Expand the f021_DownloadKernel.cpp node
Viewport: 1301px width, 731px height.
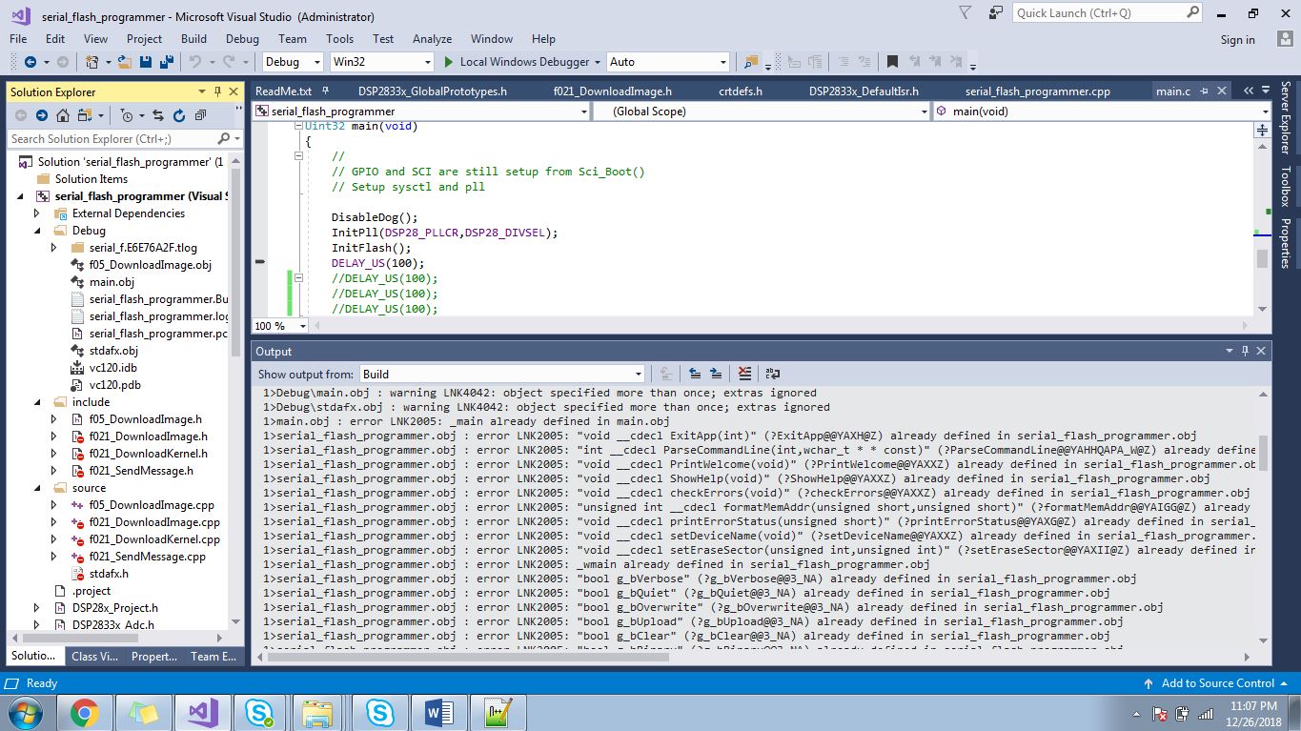click(x=54, y=539)
